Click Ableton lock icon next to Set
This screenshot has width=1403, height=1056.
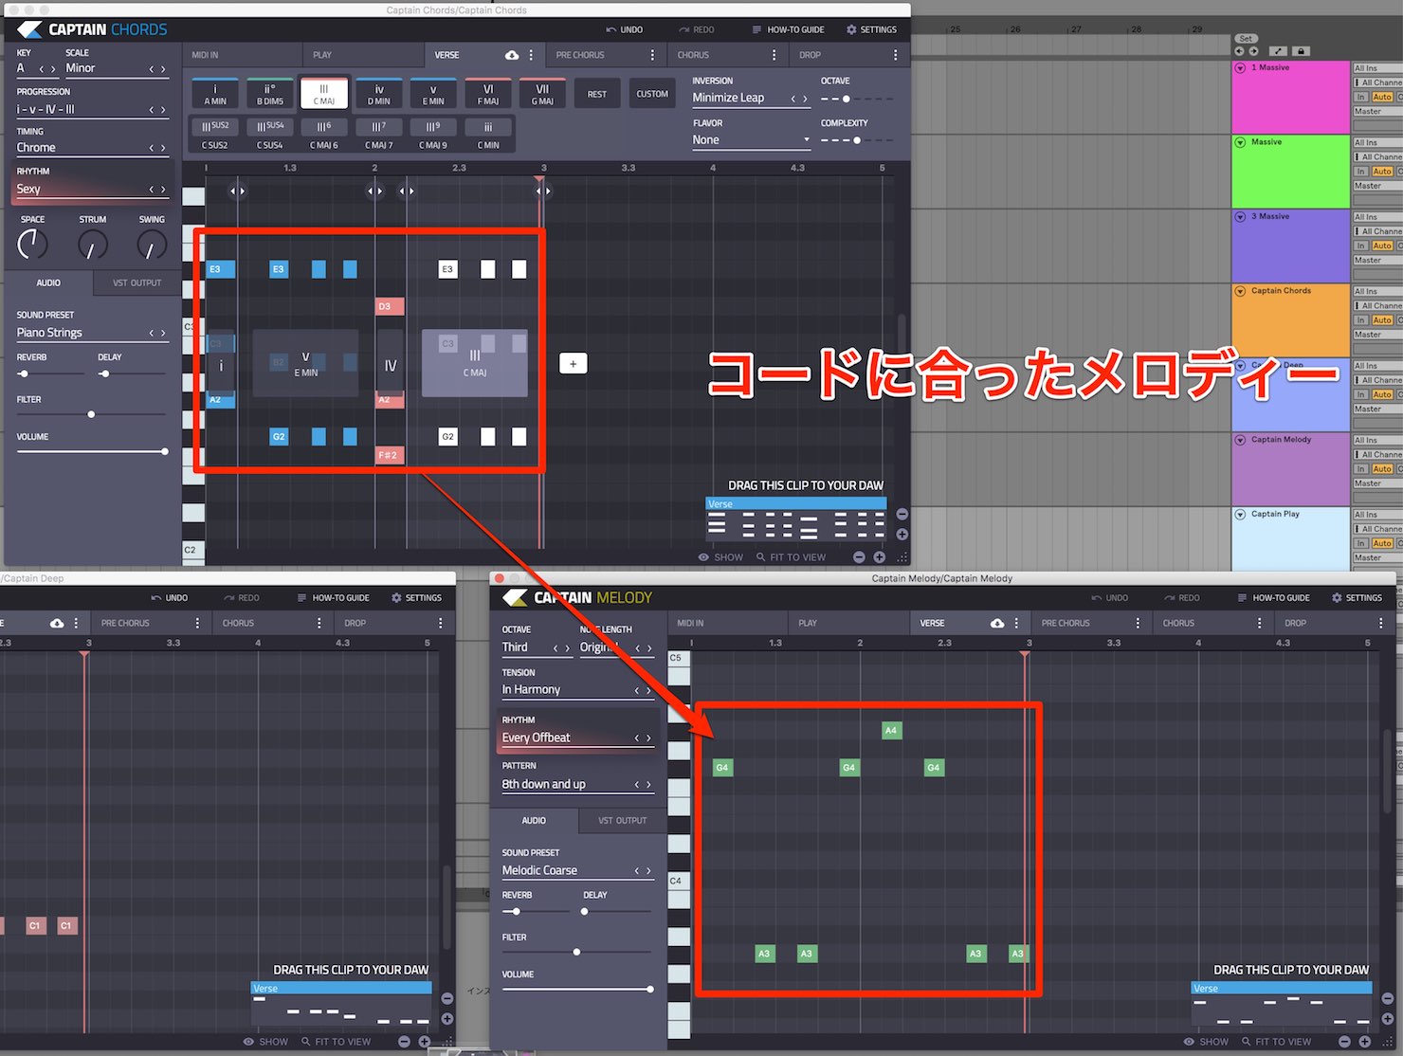pyautogui.click(x=1301, y=51)
